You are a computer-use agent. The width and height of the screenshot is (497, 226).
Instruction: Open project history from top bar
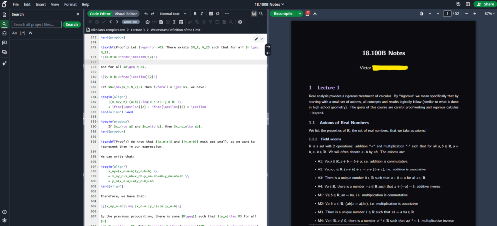pos(458,4)
